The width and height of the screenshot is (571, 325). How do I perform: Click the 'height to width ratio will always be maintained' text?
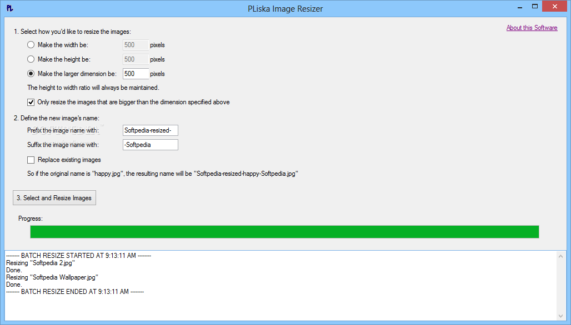coord(93,88)
